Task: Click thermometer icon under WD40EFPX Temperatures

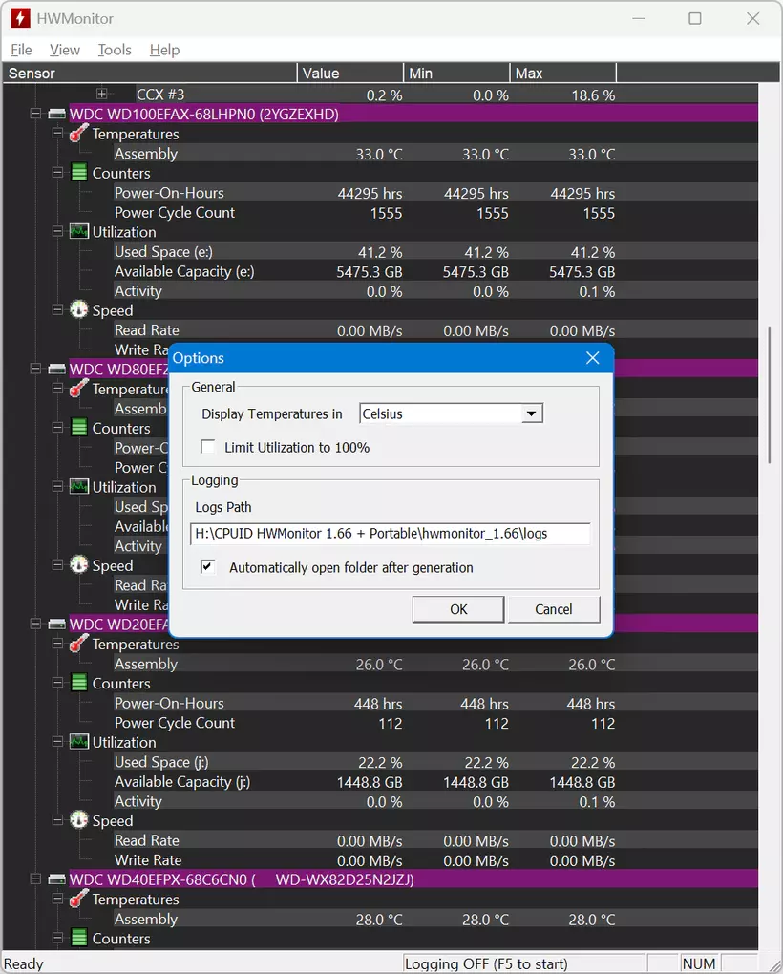Action: coord(79,899)
